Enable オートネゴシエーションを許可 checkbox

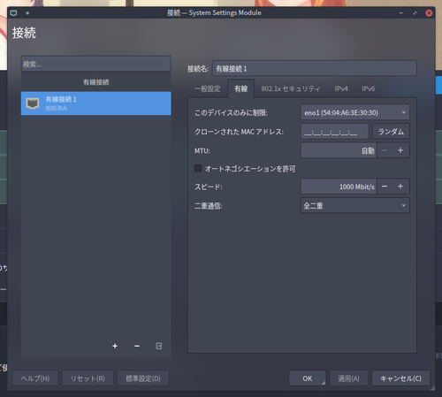coord(198,168)
